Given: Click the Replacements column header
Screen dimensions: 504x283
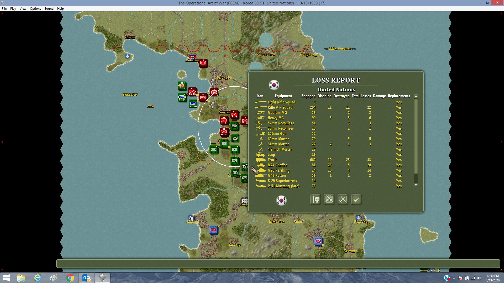Looking at the screenshot, I should (399, 96).
